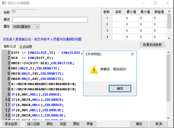Screen dimensions: 174x128
Task: Select the 指标公式 tab
Action: pos(10,46)
